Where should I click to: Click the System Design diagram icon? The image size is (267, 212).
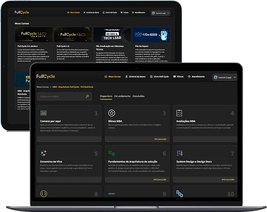[x=180, y=153]
